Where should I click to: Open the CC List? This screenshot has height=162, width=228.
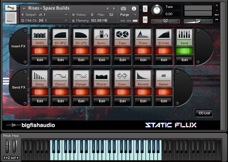coord(204,113)
